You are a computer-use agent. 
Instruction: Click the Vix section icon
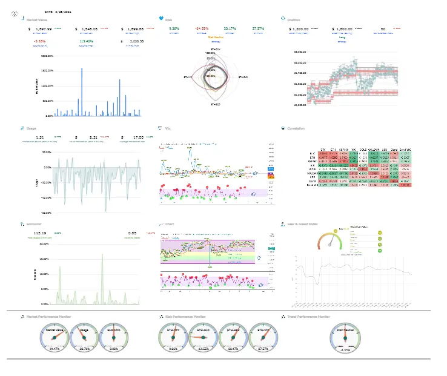[x=160, y=128]
